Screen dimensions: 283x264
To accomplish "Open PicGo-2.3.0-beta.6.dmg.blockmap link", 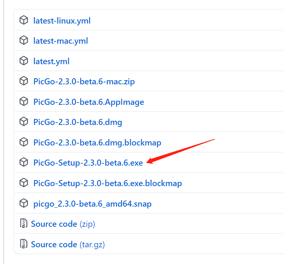I will pos(97,142).
